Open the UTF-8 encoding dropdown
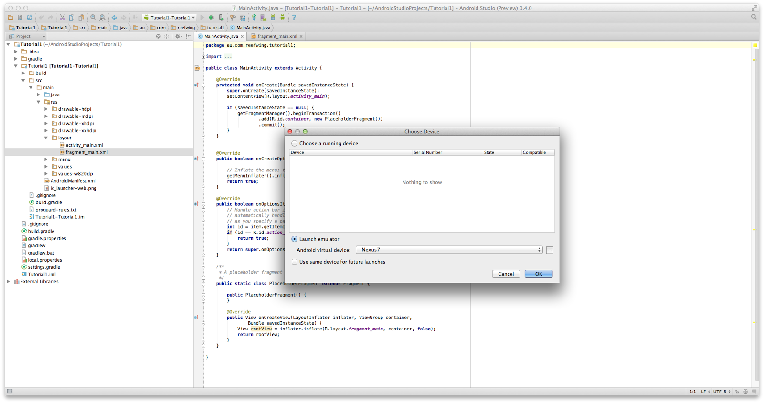Image resolution: width=764 pixels, height=403 pixels. 722,392
